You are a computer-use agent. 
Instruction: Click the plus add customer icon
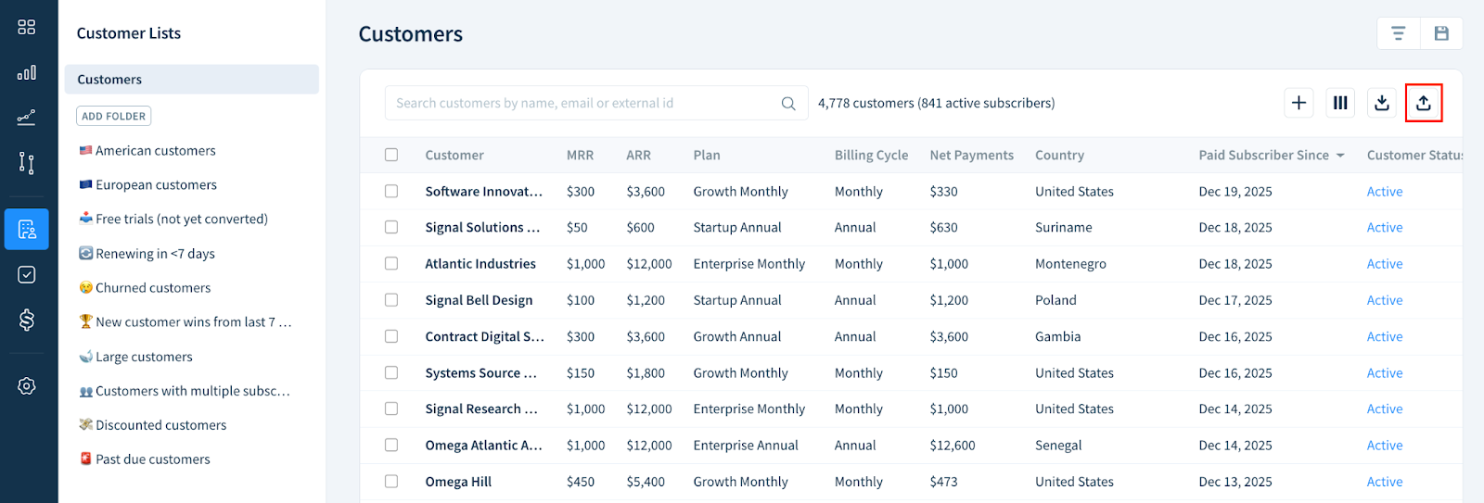point(1298,103)
